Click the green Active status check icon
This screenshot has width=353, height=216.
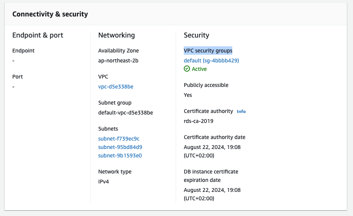click(187, 69)
